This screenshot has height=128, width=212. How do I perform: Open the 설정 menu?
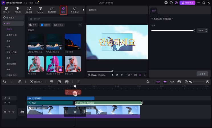pos(31,3)
